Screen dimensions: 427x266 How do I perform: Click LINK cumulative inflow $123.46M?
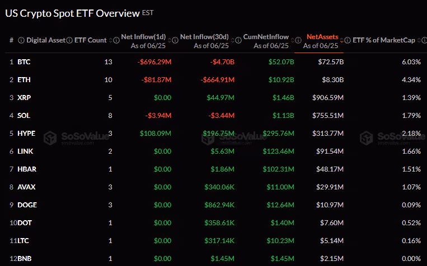click(278, 151)
